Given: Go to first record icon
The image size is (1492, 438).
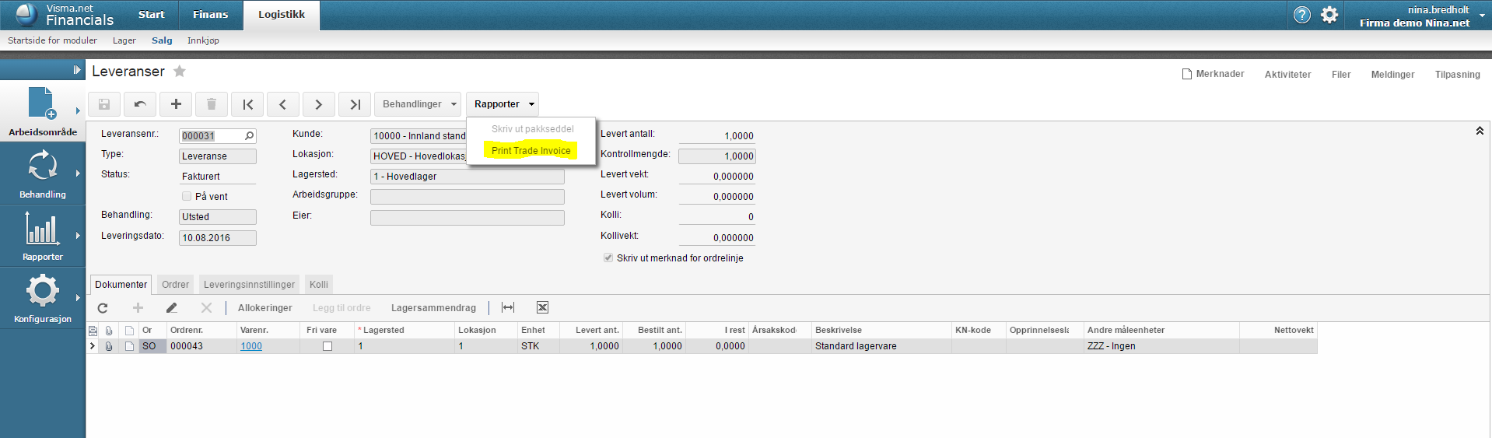Looking at the screenshot, I should [x=247, y=104].
